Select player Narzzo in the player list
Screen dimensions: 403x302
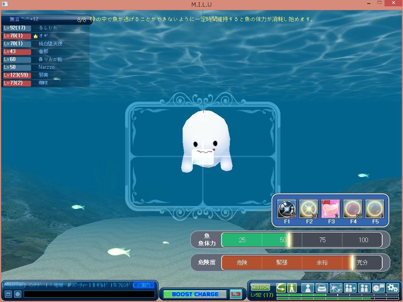(46, 67)
